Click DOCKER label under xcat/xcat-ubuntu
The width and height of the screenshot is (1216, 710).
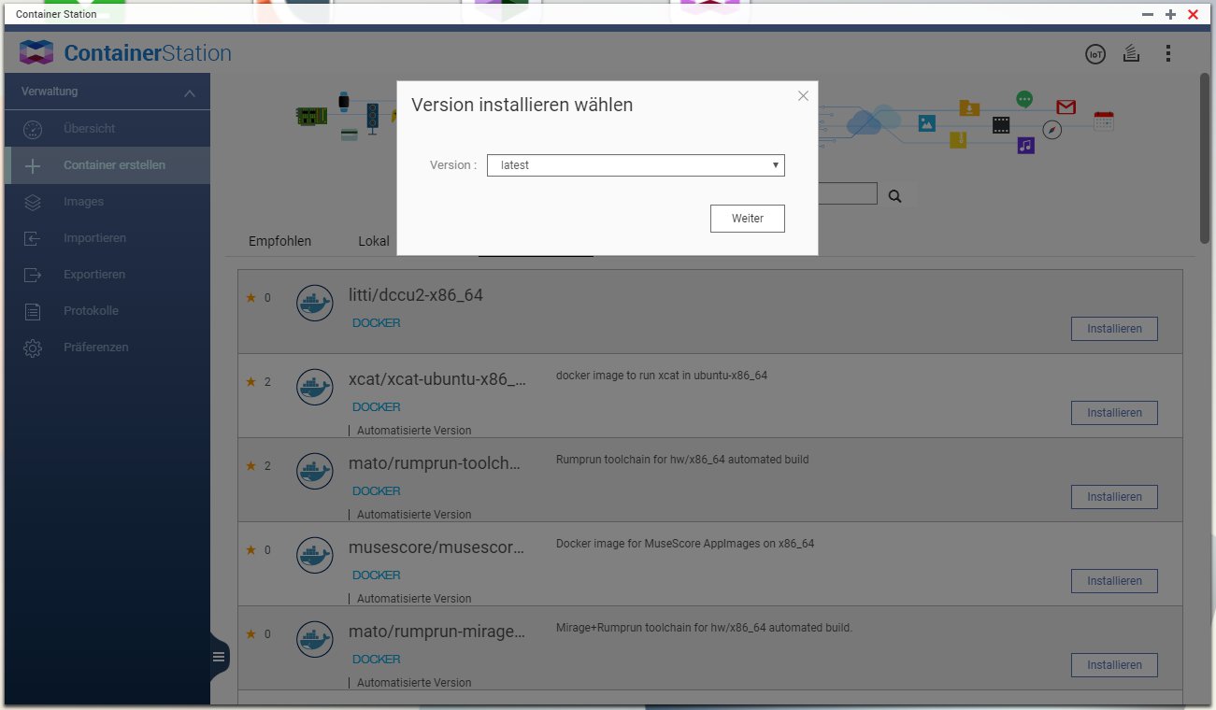376,407
